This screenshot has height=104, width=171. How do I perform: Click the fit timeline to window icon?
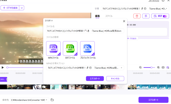[x=163, y=67]
